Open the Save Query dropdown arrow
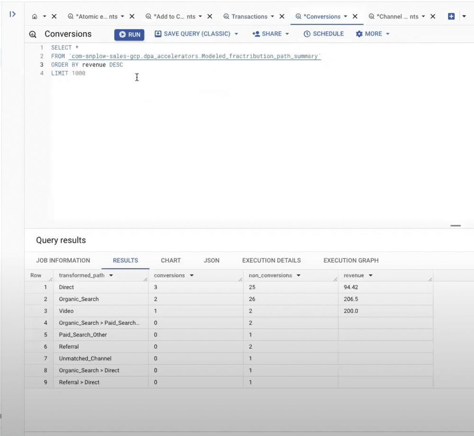The height and width of the screenshot is (436, 474). [x=237, y=34]
